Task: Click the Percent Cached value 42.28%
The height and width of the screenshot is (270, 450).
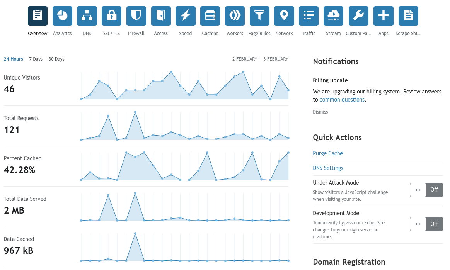Action: [19, 170]
